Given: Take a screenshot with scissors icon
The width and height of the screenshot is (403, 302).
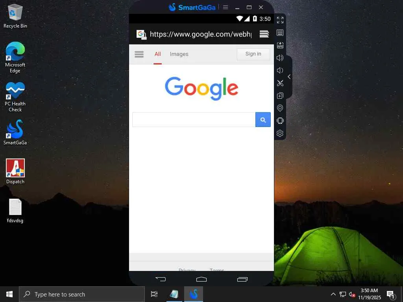Looking at the screenshot, I should [x=280, y=83].
